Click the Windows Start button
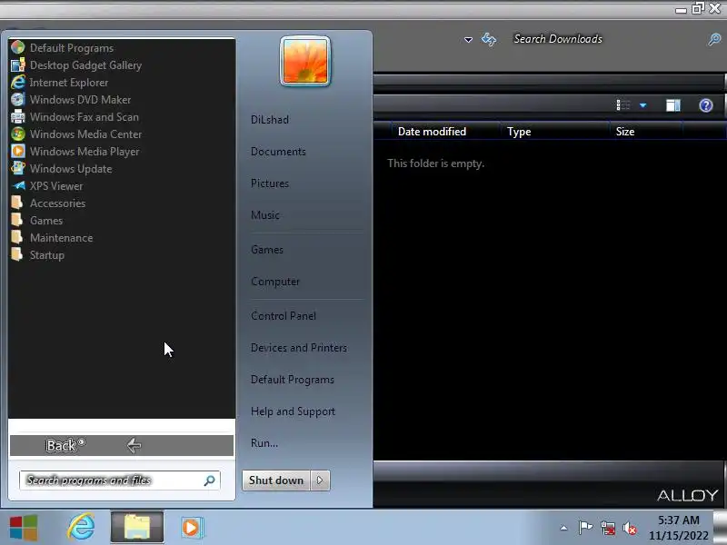The width and height of the screenshot is (727, 545). tap(24, 528)
